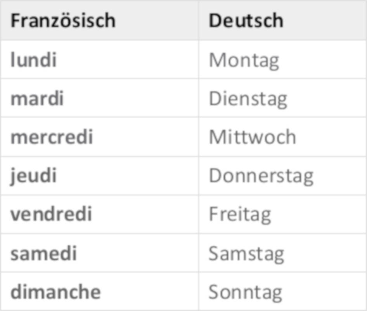
Task: Click the samedi cell
Action: 43,253
